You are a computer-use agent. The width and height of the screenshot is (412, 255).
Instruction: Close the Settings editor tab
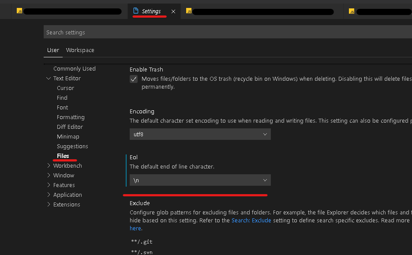click(x=173, y=11)
